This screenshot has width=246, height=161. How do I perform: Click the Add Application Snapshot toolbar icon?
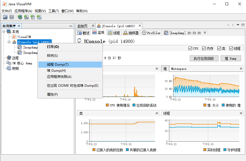tap(39, 17)
